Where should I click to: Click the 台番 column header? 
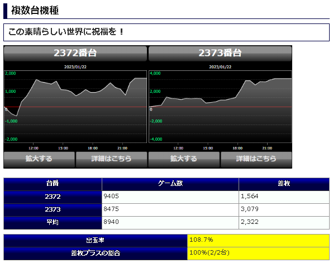(x=53, y=184)
